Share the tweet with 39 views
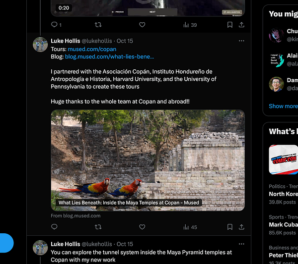Image resolution: width=298 pixels, height=264 pixels. point(241,25)
